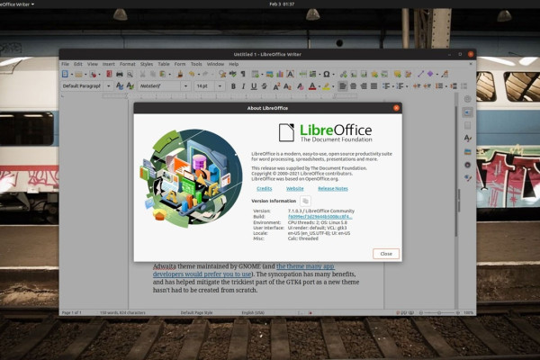Click the Paste clipboard icon
540x360 pixels.
tap(162, 74)
